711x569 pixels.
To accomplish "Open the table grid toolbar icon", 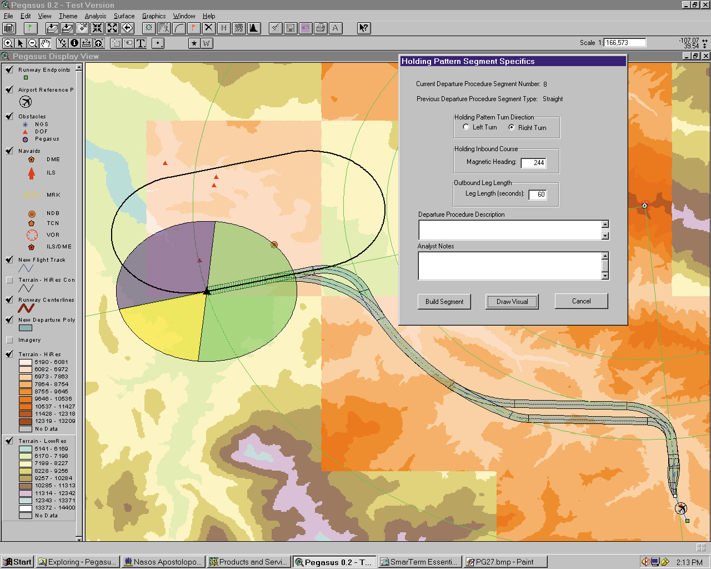I will point(9,28).
